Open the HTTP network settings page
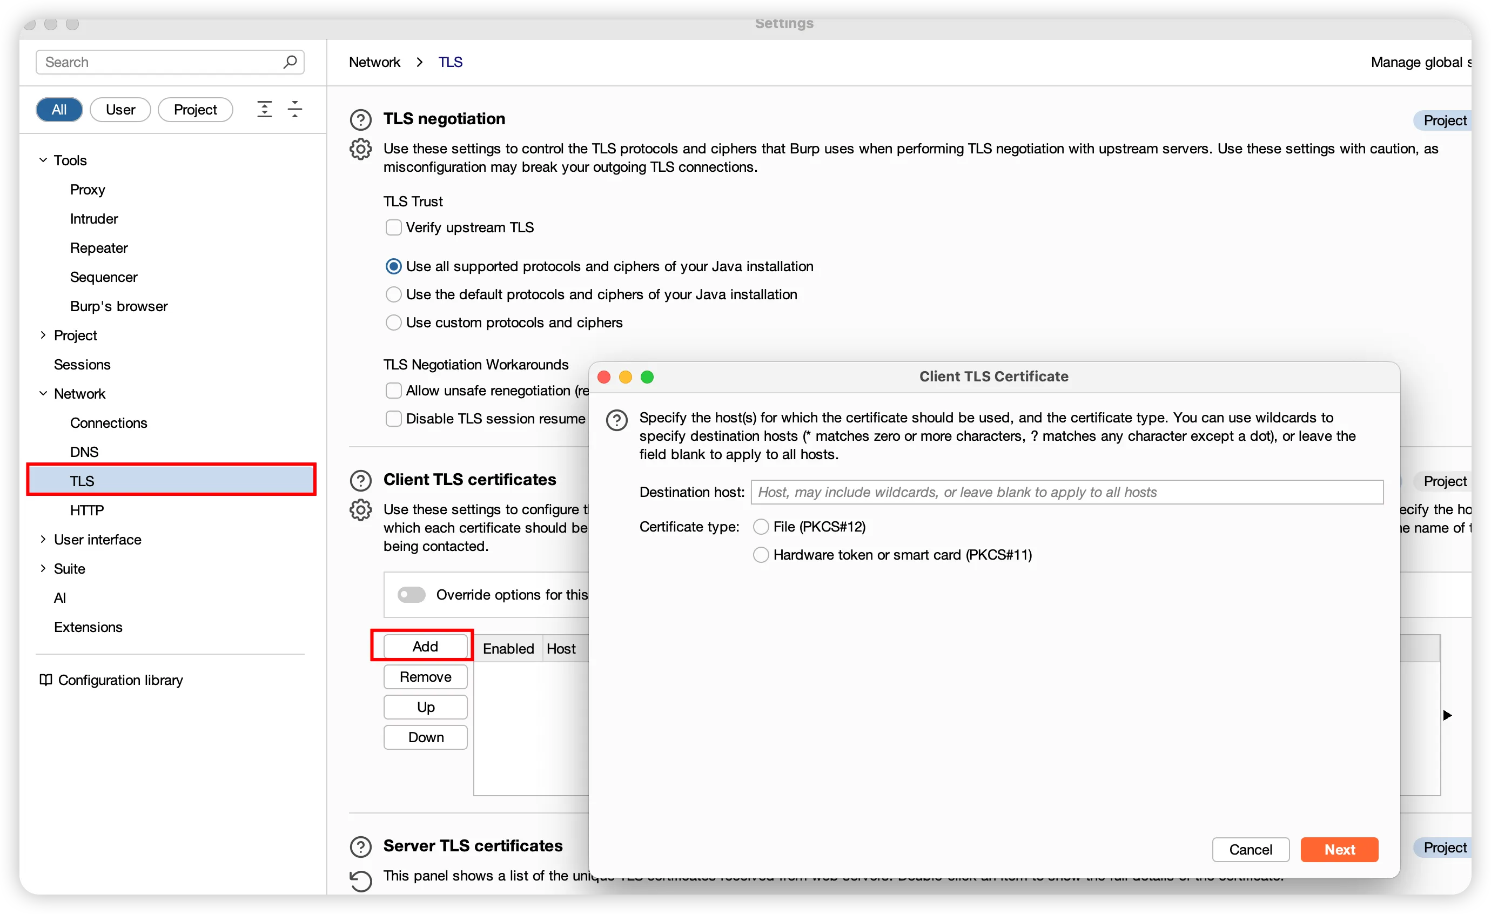Image resolution: width=1491 pixels, height=914 pixels. [x=86, y=510]
